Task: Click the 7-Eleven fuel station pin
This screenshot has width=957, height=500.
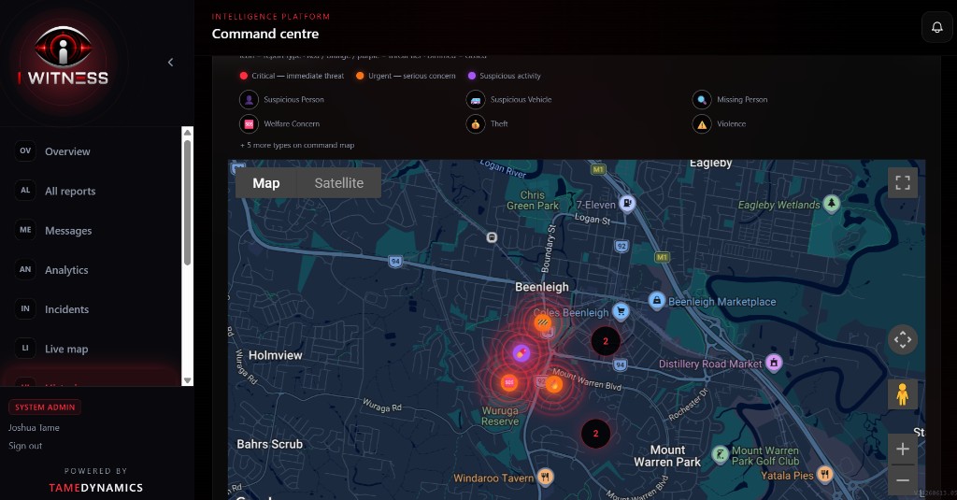Action: click(627, 204)
